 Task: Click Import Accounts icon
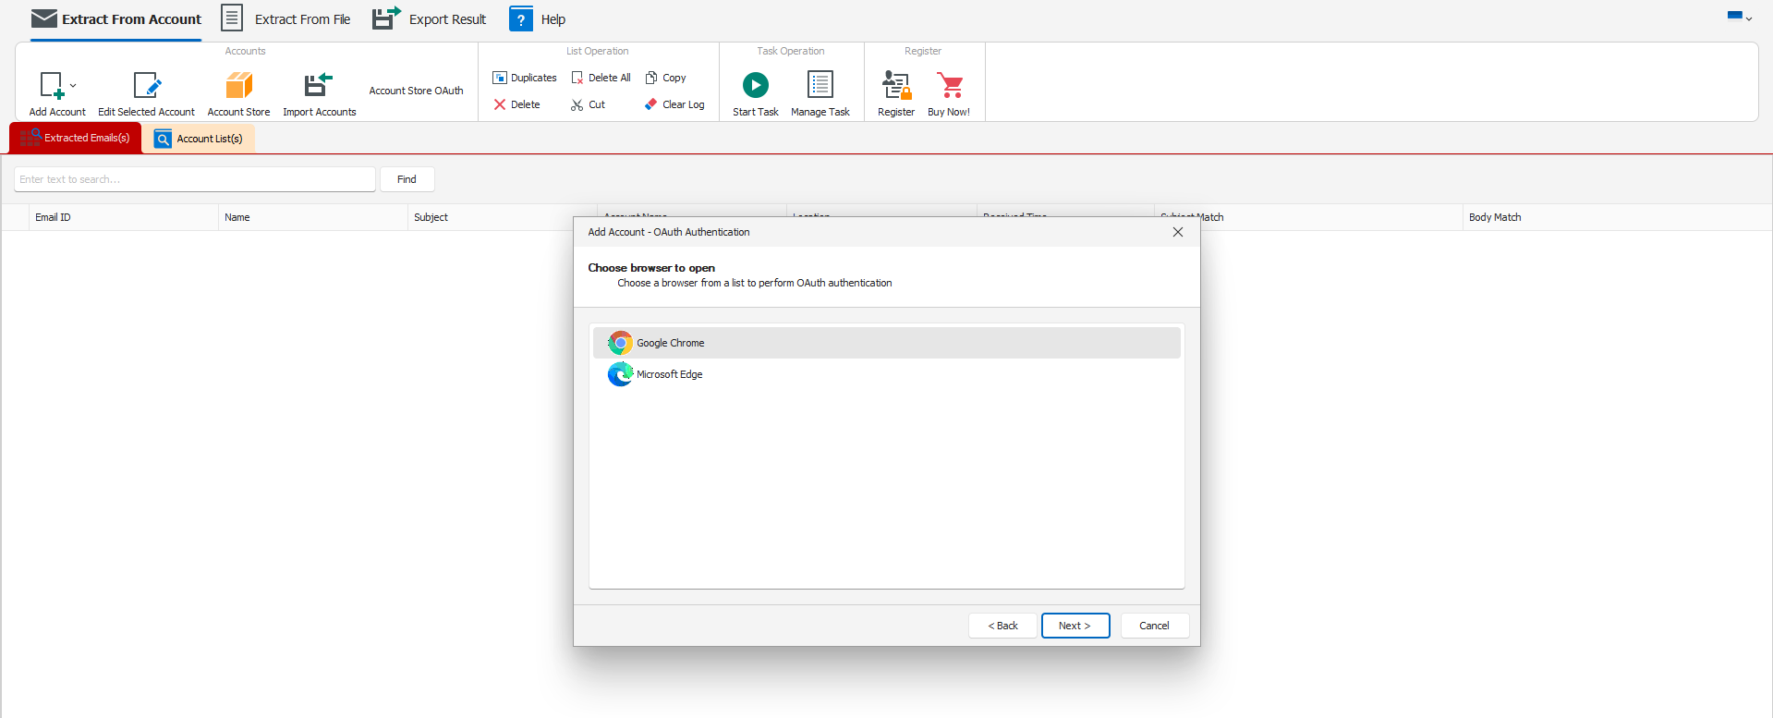point(319,87)
